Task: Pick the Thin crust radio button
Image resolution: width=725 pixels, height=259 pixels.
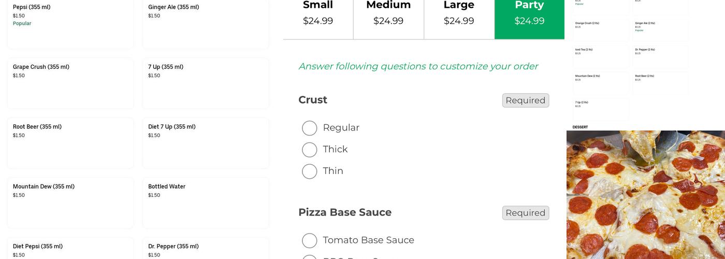Action: click(x=310, y=171)
